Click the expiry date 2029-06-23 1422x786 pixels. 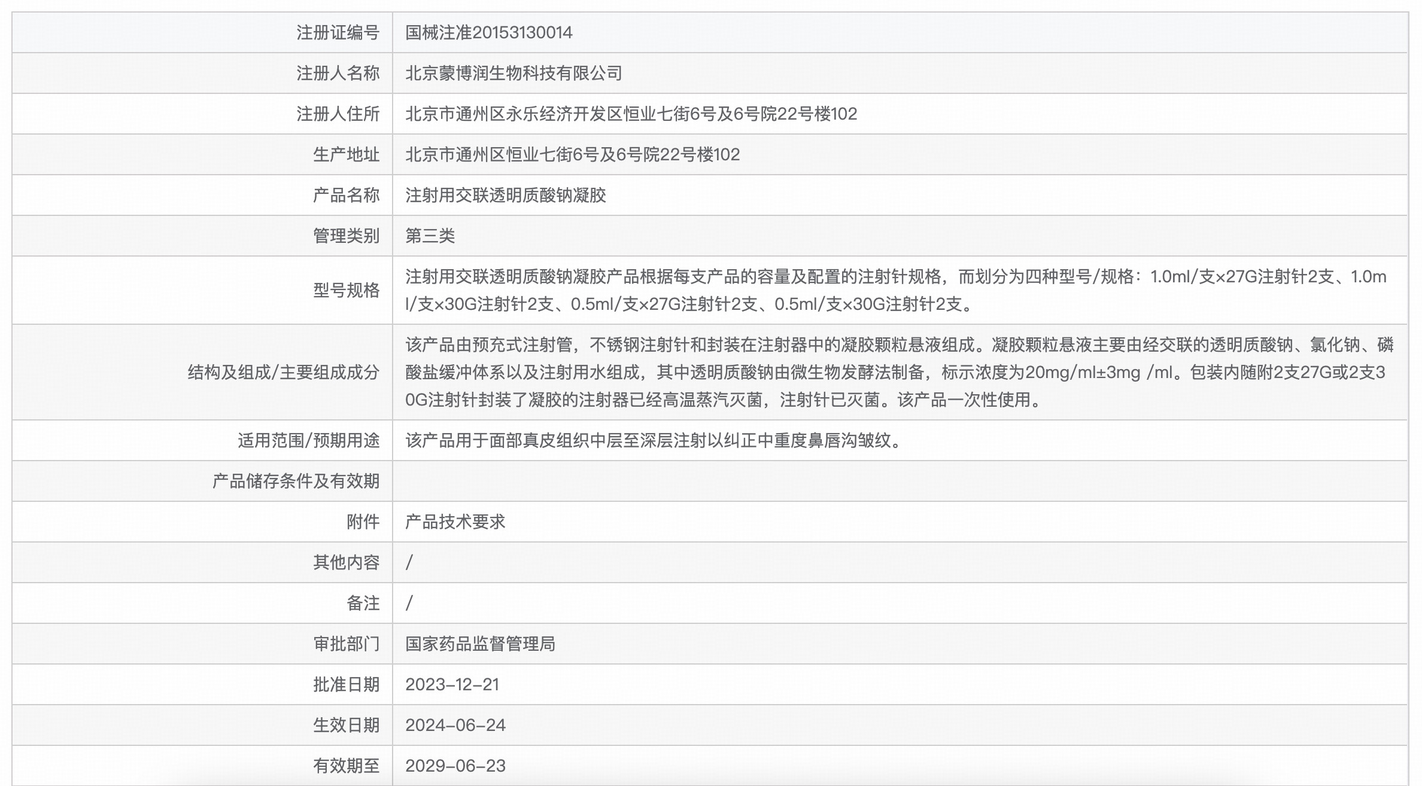click(x=455, y=766)
